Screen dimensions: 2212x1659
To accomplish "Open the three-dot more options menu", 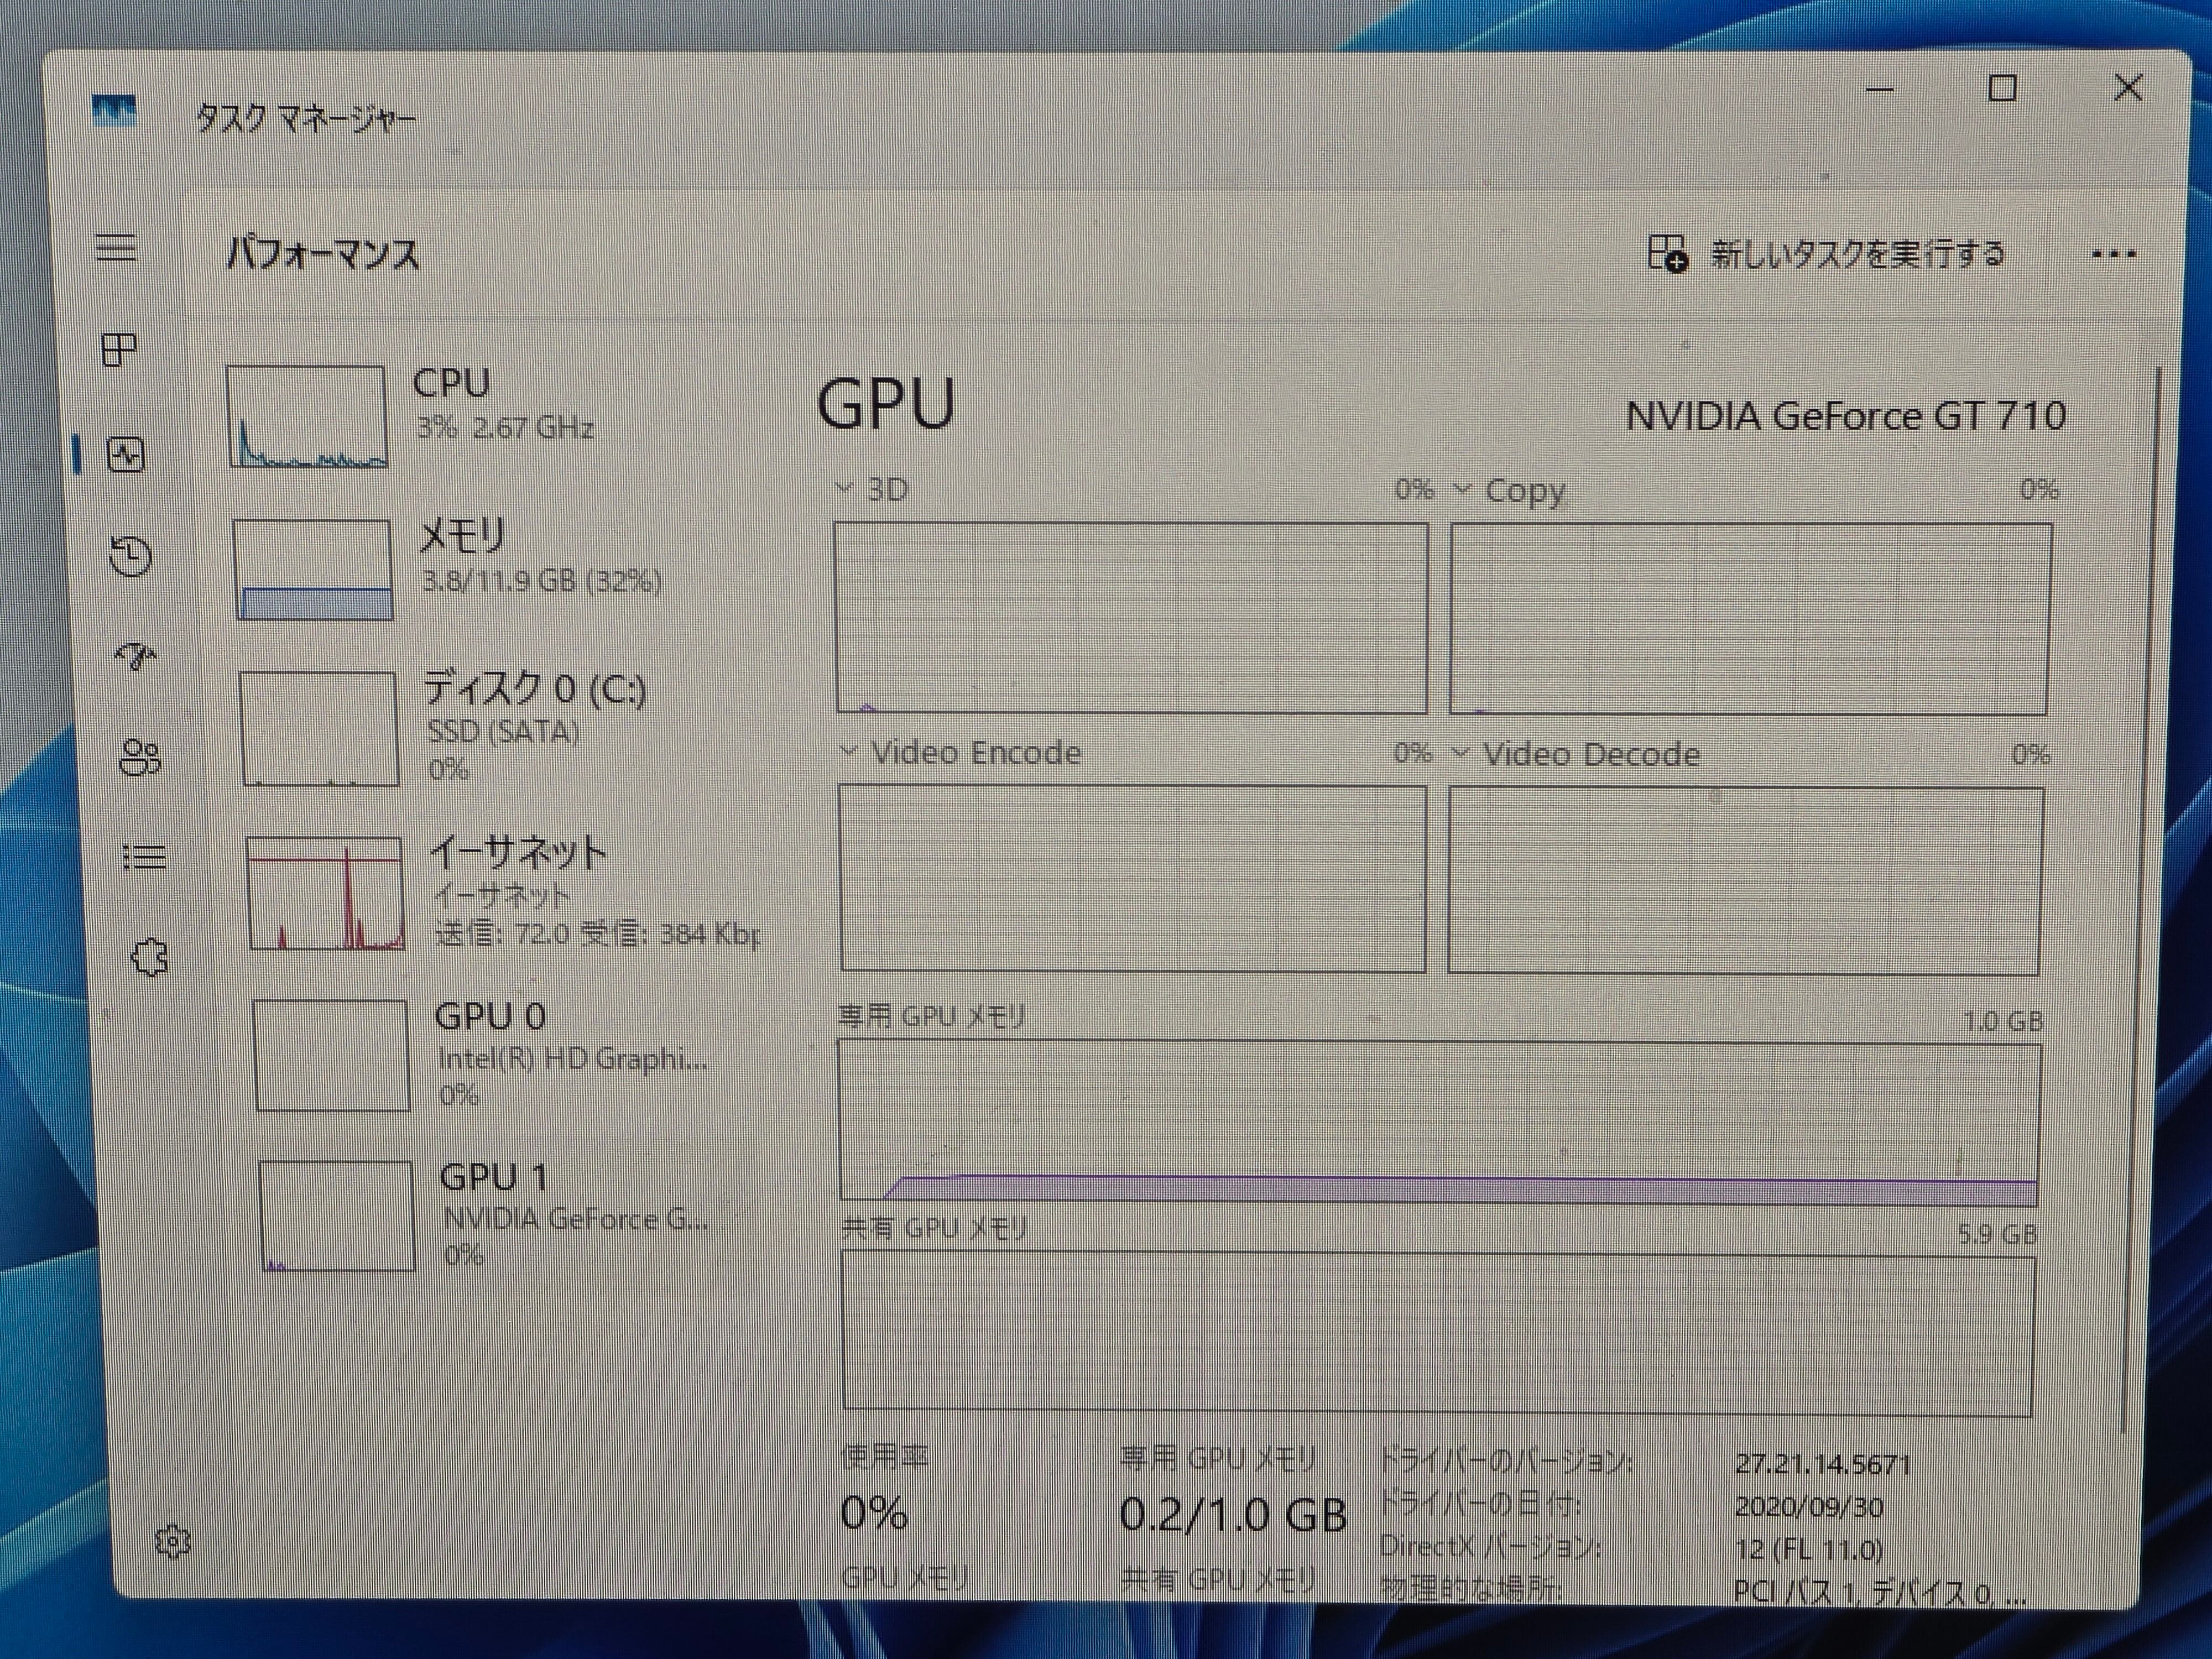I will (2113, 254).
